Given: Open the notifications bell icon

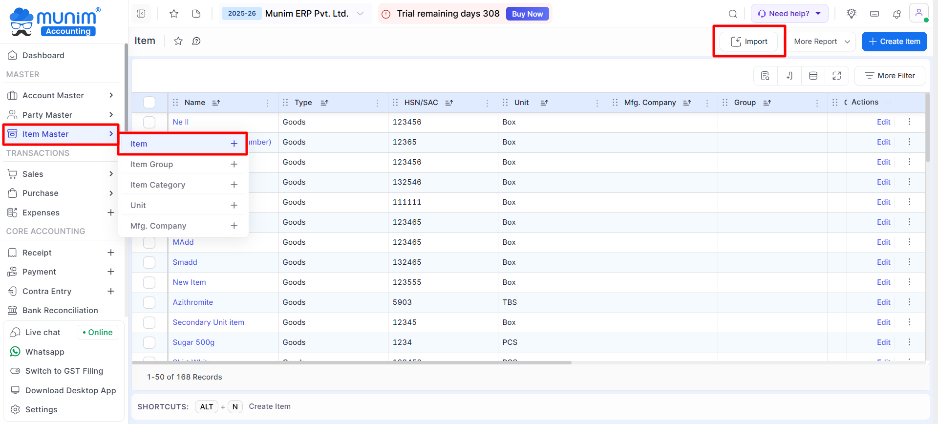Looking at the screenshot, I should 896,14.
